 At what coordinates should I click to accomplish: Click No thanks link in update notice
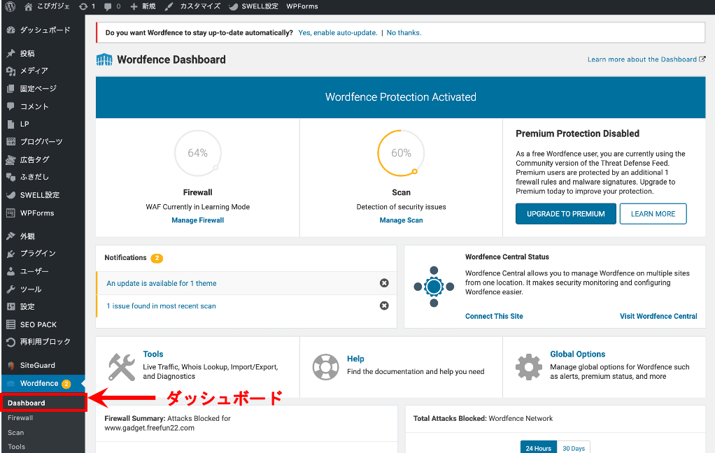(x=404, y=33)
